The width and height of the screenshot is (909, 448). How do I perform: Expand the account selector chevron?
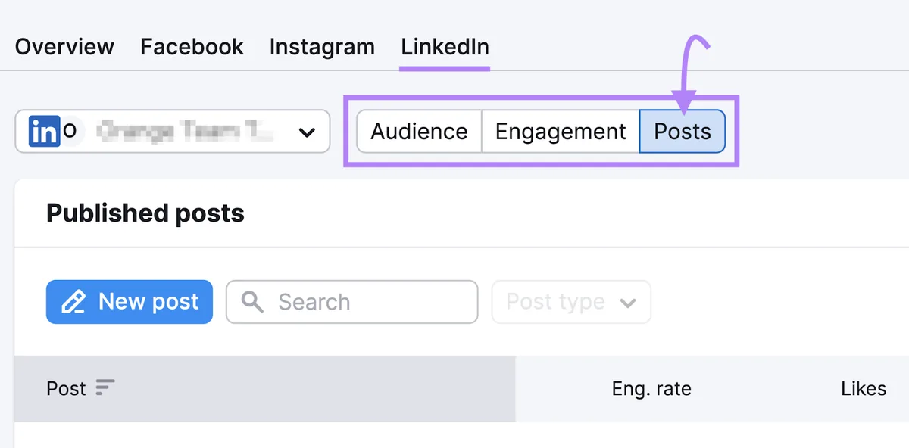[307, 132]
